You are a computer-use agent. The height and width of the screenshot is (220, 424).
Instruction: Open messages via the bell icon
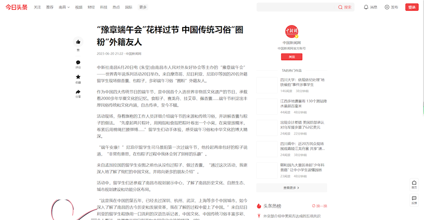[366, 7]
